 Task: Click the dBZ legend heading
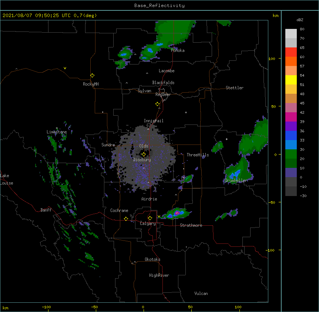(x=300, y=20)
